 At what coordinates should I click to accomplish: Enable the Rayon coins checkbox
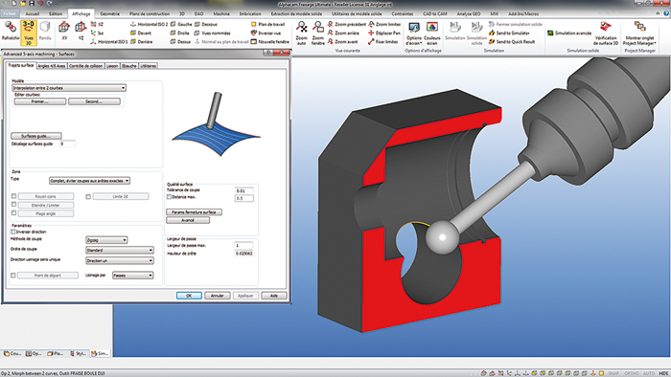pyautogui.click(x=13, y=196)
